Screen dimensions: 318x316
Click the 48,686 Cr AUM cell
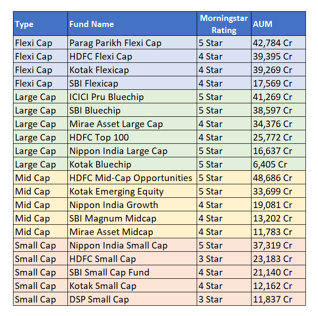[x=272, y=178]
